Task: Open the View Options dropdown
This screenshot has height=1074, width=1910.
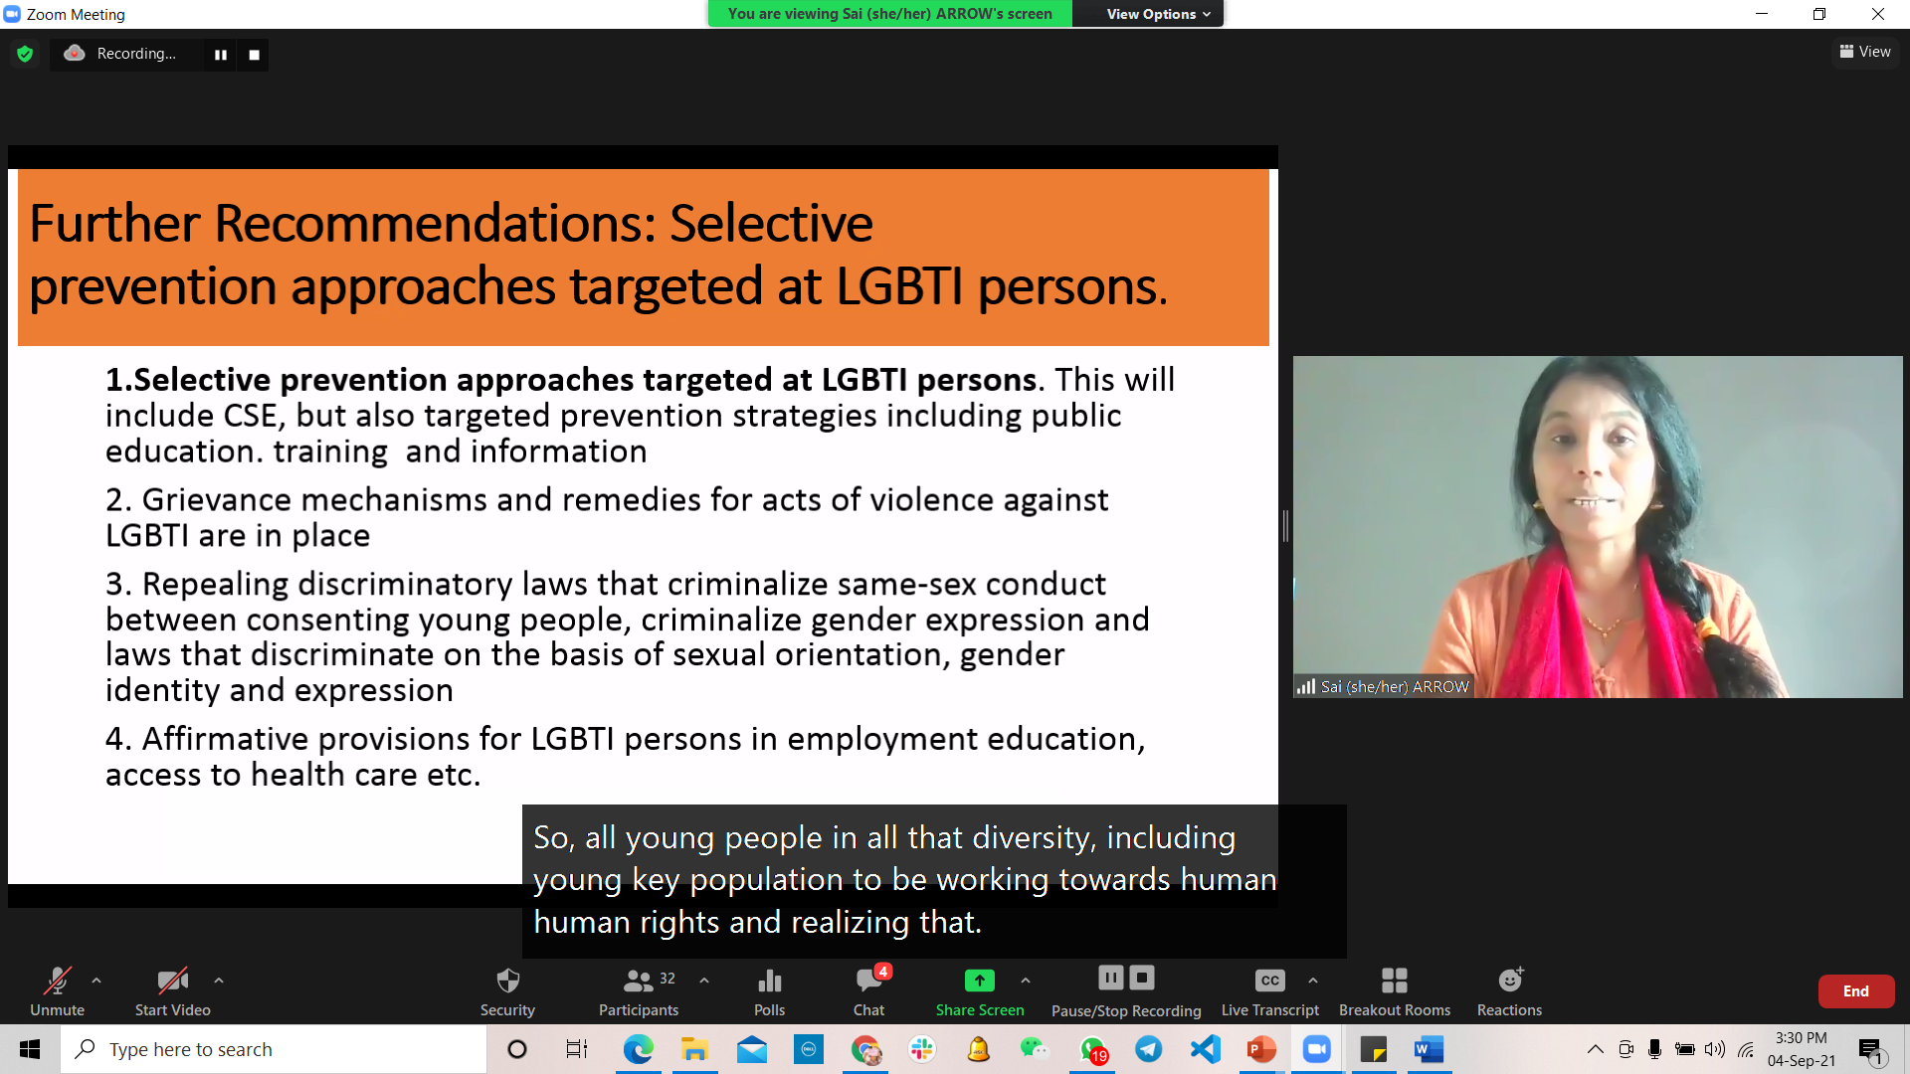Action: pos(1158,14)
